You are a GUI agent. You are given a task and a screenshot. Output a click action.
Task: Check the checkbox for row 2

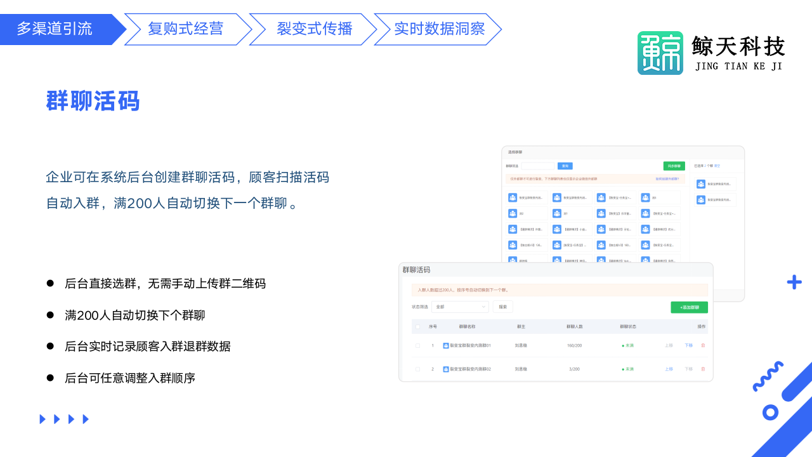[x=417, y=369]
